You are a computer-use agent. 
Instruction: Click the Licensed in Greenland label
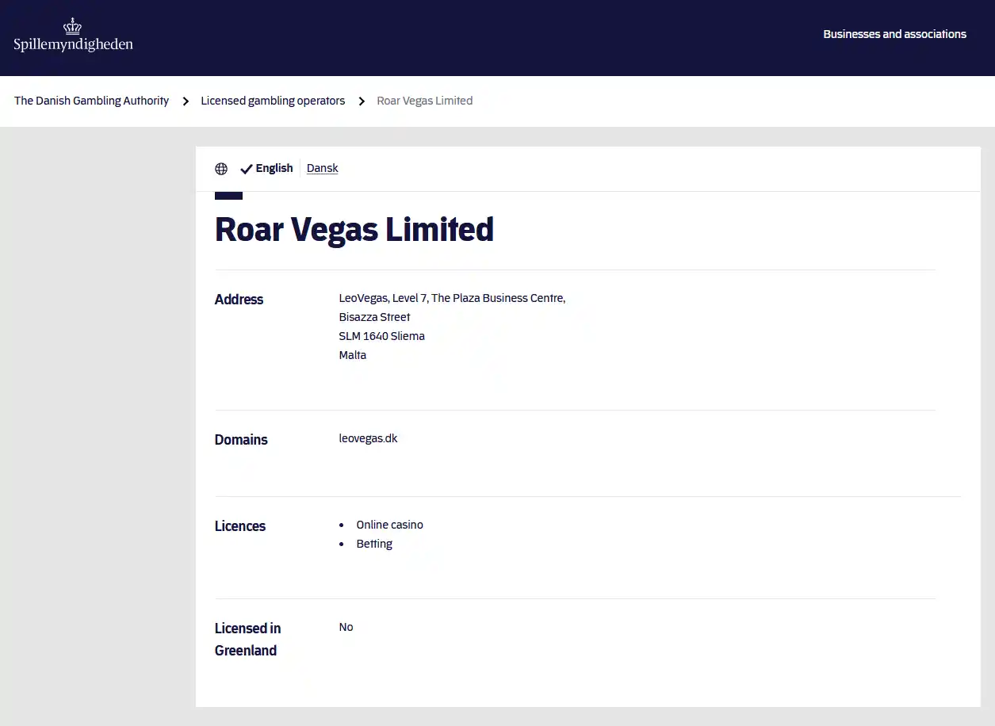pos(247,640)
